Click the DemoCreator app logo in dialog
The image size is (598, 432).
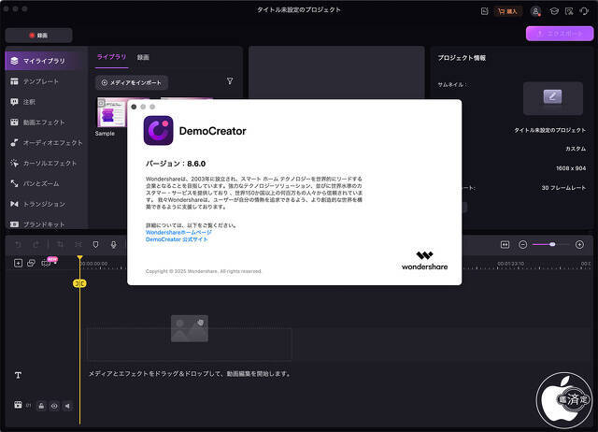coord(158,131)
